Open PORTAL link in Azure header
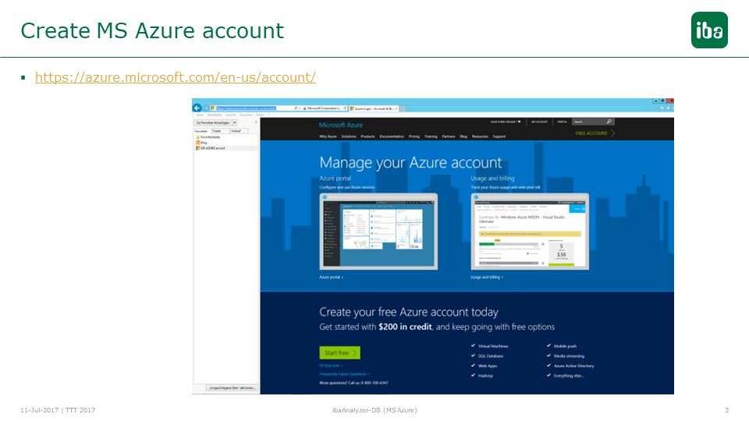The image size is (749, 421). pyautogui.click(x=563, y=122)
